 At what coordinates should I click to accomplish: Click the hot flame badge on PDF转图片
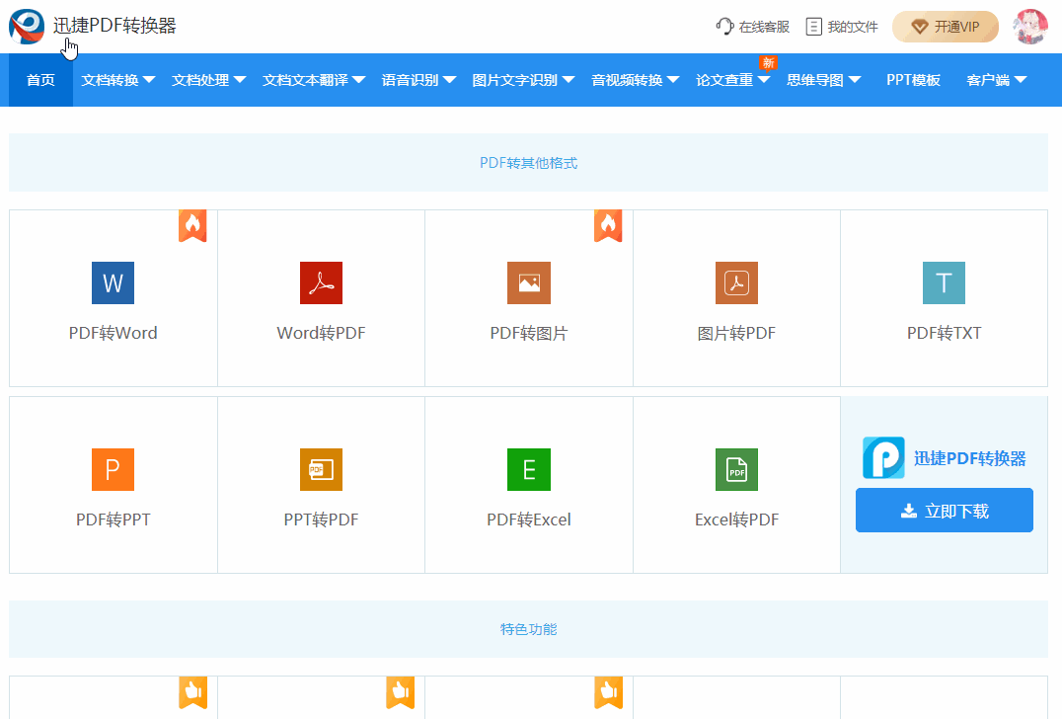click(x=608, y=225)
